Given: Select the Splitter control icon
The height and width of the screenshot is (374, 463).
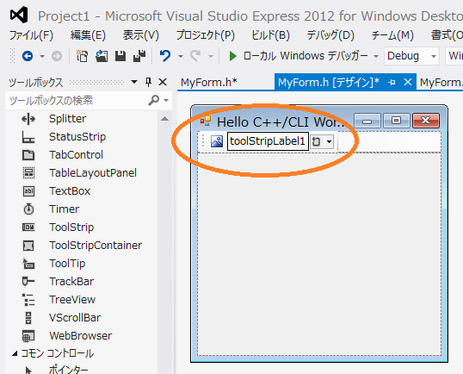Looking at the screenshot, I should click(x=28, y=119).
